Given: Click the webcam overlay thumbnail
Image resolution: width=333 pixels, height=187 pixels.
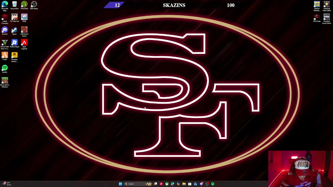Looking at the screenshot, I should 300,169.
